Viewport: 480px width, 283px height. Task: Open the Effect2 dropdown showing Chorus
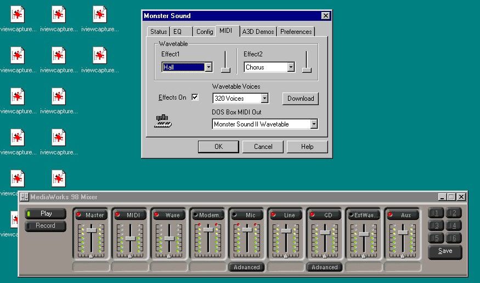[x=291, y=67]
